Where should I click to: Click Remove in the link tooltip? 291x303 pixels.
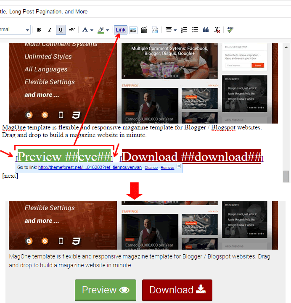pyautogui.click(x=167, y=168)
